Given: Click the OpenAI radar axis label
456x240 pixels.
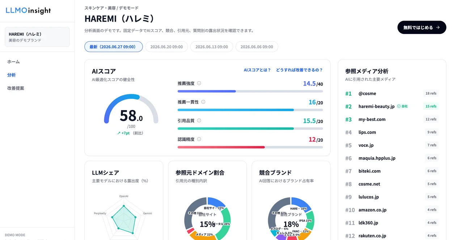Looking at the screenshot, I should pos(124,196).
